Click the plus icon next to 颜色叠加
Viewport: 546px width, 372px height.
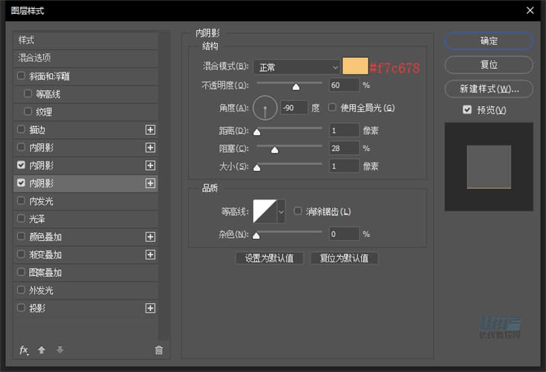150,236
